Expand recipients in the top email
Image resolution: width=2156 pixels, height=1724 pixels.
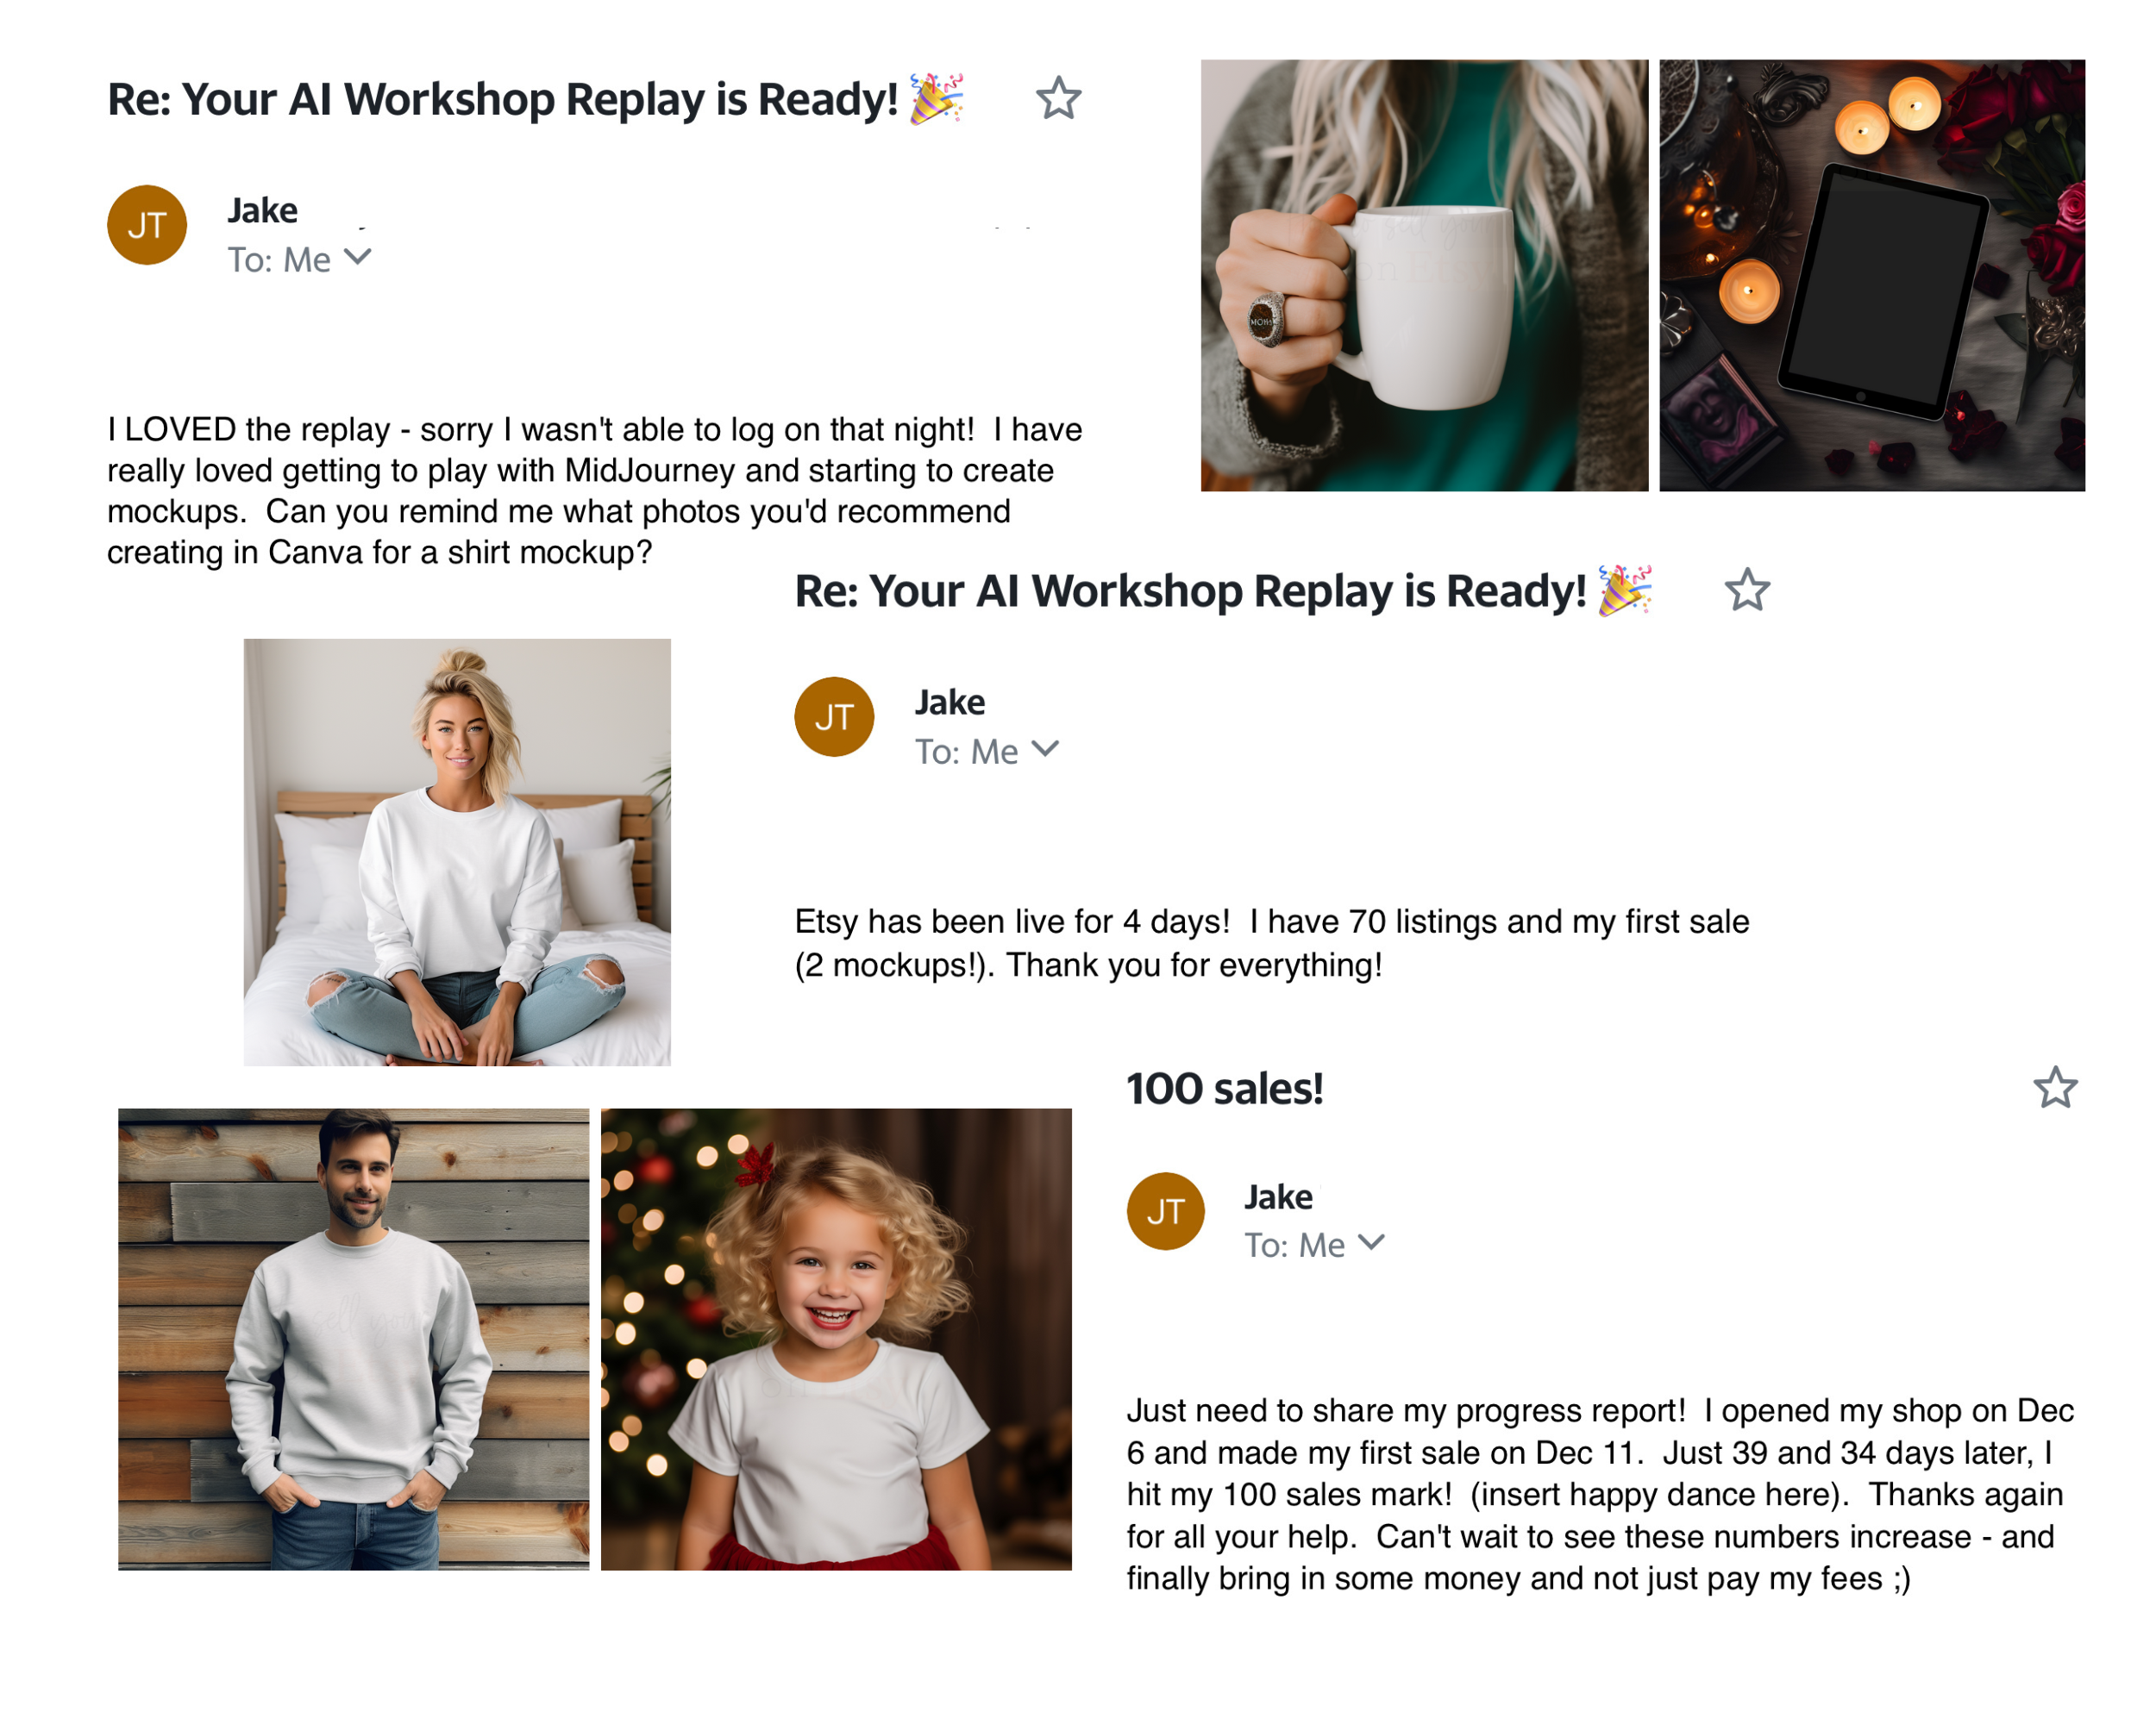click(357, 258)
